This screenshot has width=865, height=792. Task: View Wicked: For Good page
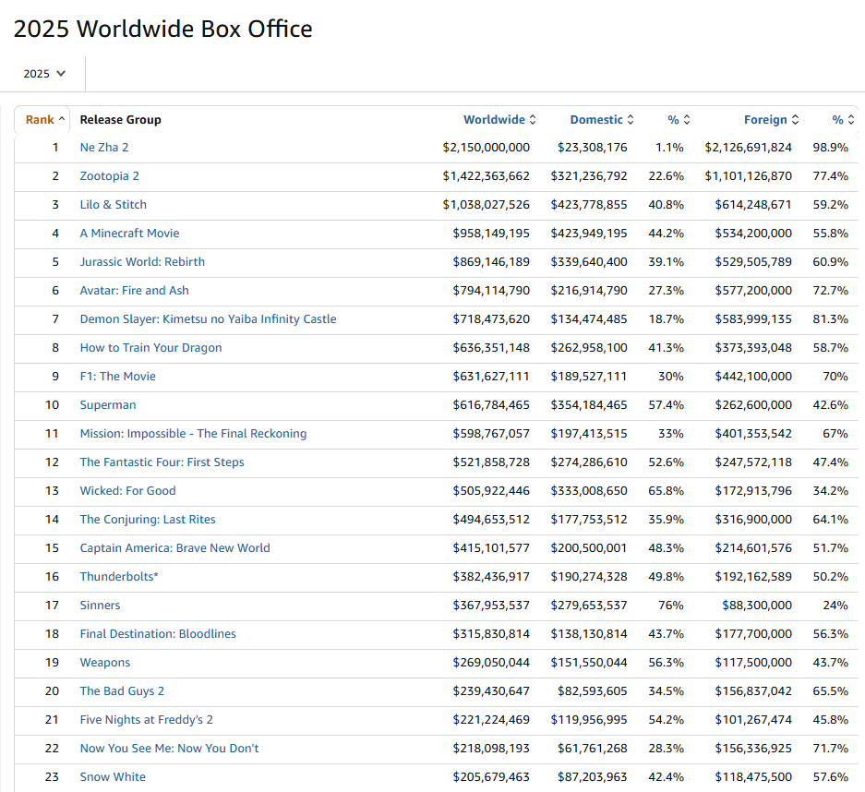[x=127, y=491]
